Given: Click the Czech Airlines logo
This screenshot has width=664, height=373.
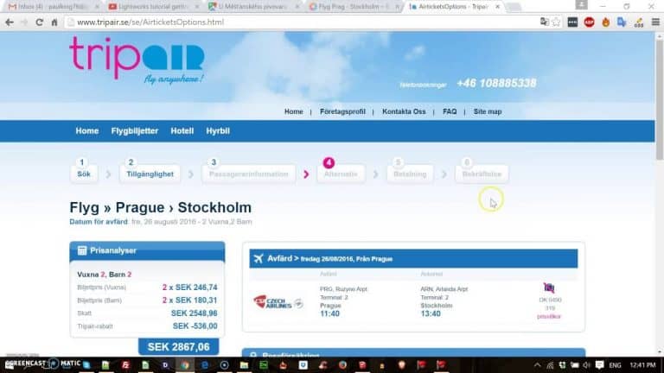Looking at the screenshot, I should [x=278, y=302].
